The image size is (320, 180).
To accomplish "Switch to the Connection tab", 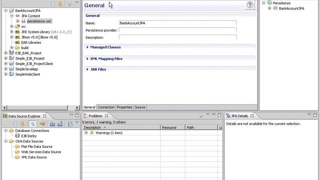I will 106,107.
